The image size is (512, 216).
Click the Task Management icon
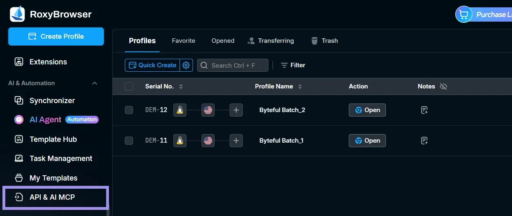(19, 159)
